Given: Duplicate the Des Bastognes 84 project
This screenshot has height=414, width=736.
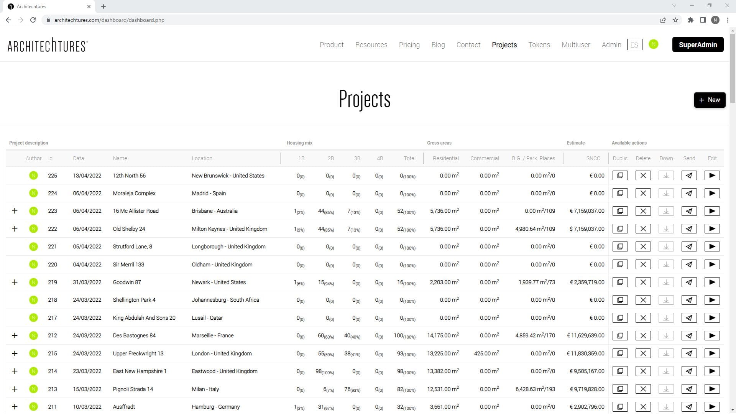Looking at the screenshot, I should [620, 335].
